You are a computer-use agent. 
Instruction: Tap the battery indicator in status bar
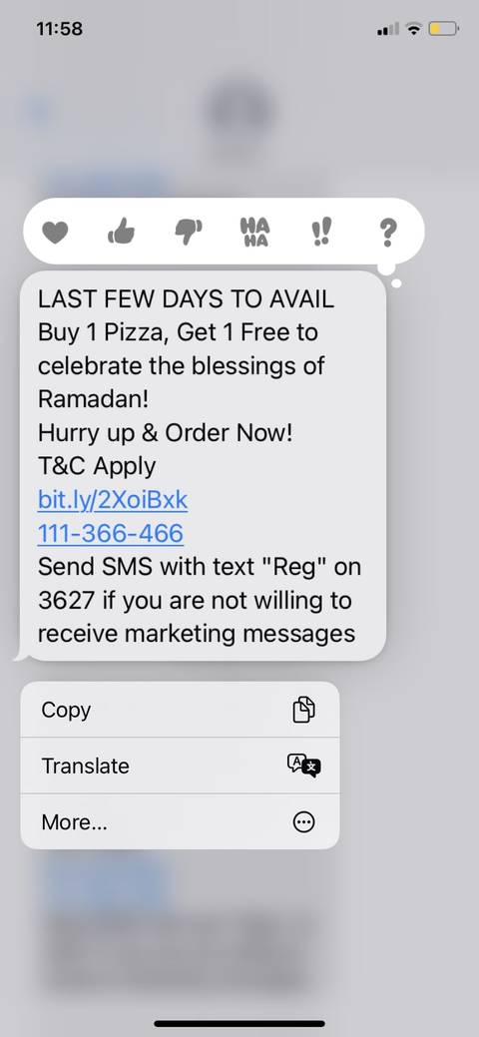[443, 29]
